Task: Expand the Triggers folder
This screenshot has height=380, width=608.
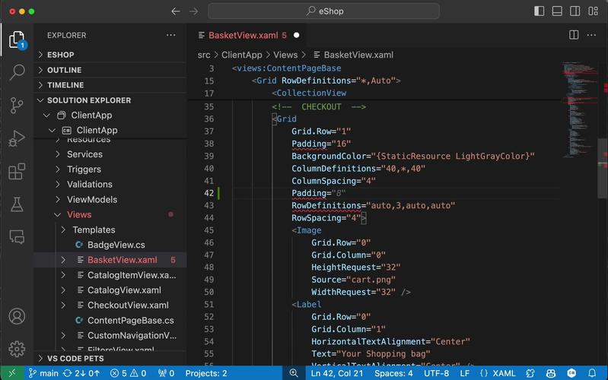Action: coord(110,169)
